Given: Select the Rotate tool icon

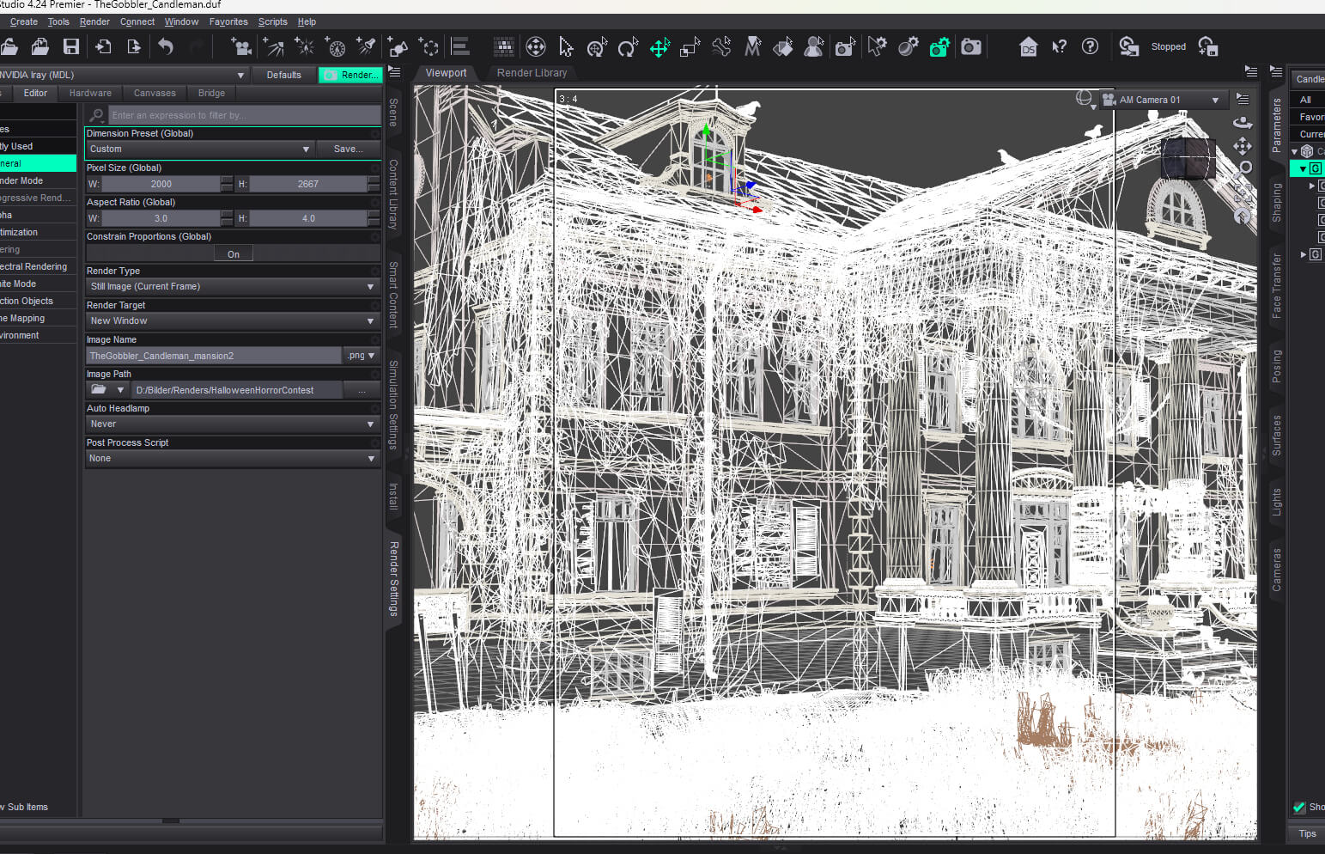Looking at the screenshot, I should tap(628, 46).
